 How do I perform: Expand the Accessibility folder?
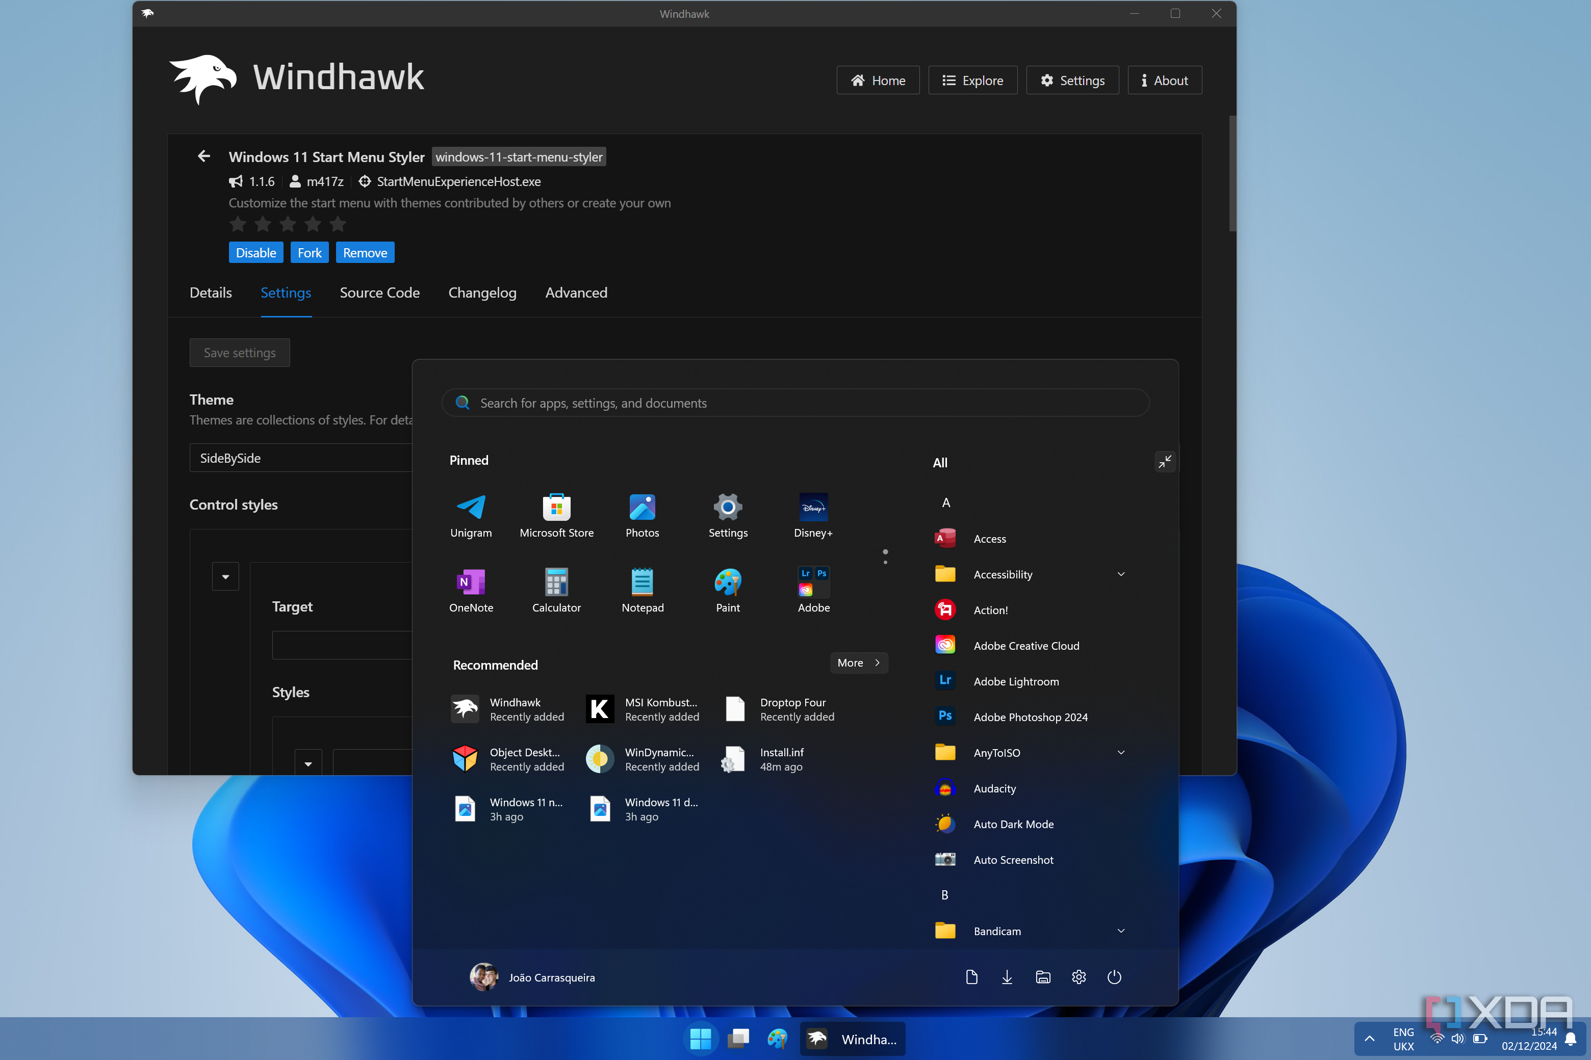1120,574
